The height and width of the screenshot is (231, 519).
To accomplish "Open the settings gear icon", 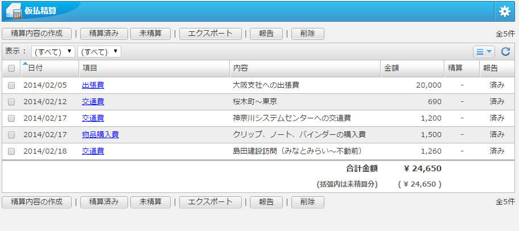I will click(504, 11).
